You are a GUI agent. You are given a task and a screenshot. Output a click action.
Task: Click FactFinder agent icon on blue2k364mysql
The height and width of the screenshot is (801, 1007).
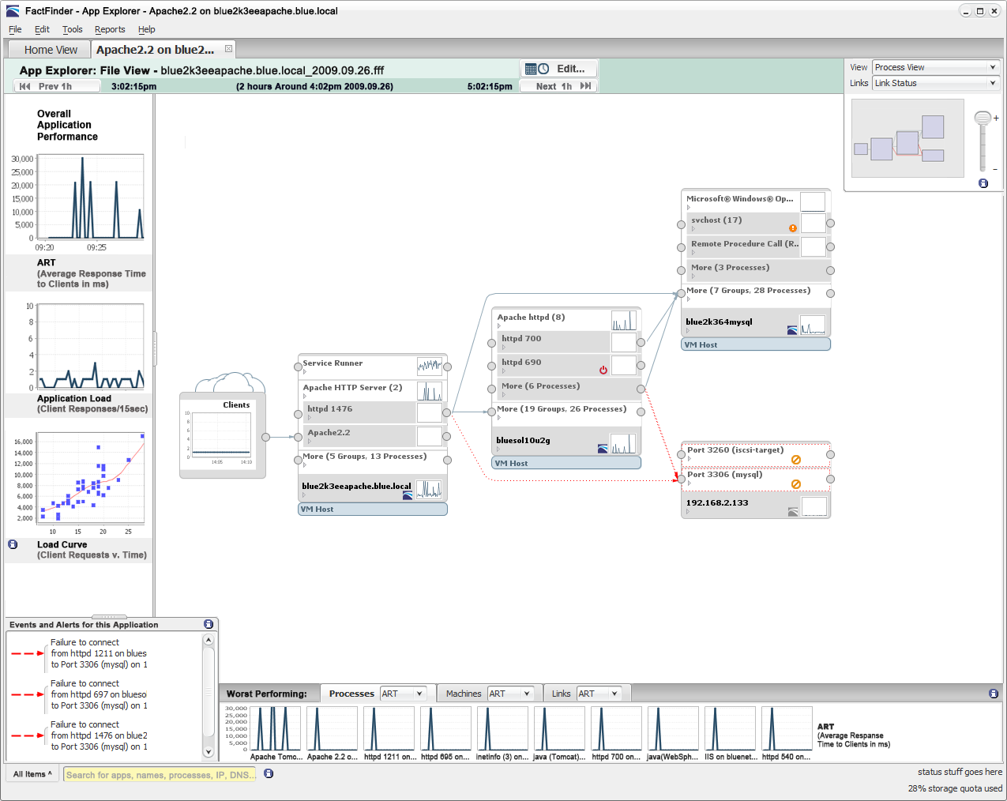click(792, 330)
